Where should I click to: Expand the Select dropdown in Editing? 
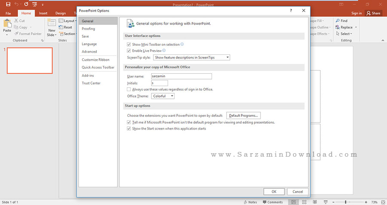tap(351, 34)
